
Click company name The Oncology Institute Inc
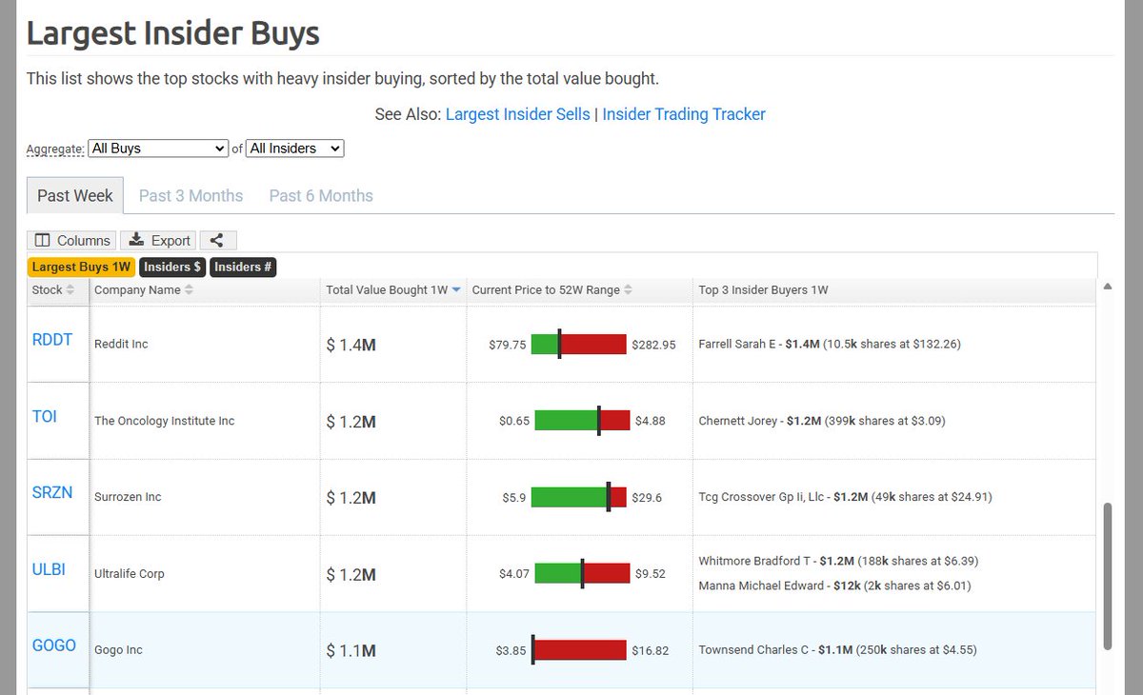coord(164,421)
